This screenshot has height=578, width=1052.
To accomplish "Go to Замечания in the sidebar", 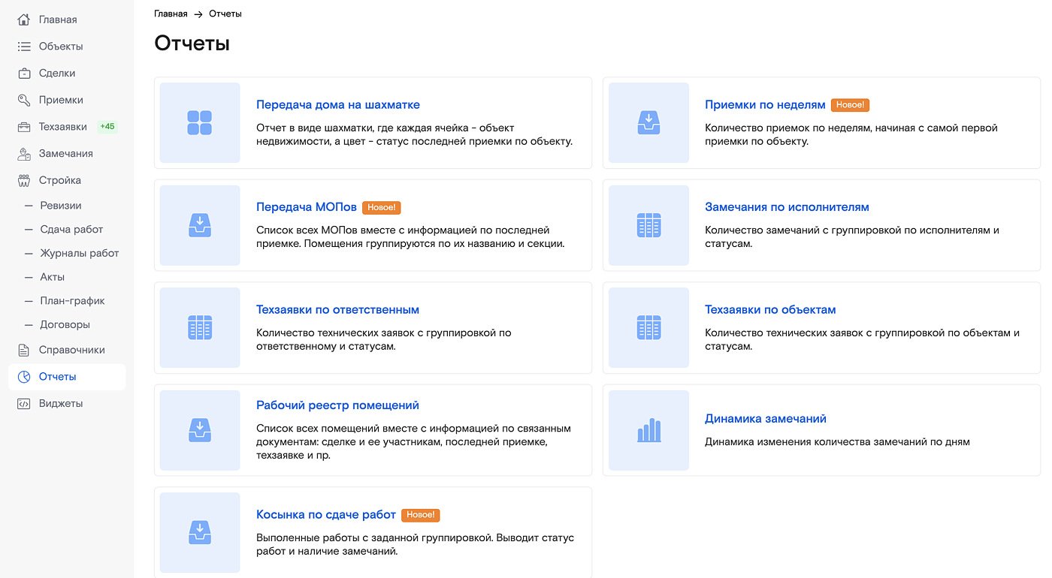I will click(65, 154).
